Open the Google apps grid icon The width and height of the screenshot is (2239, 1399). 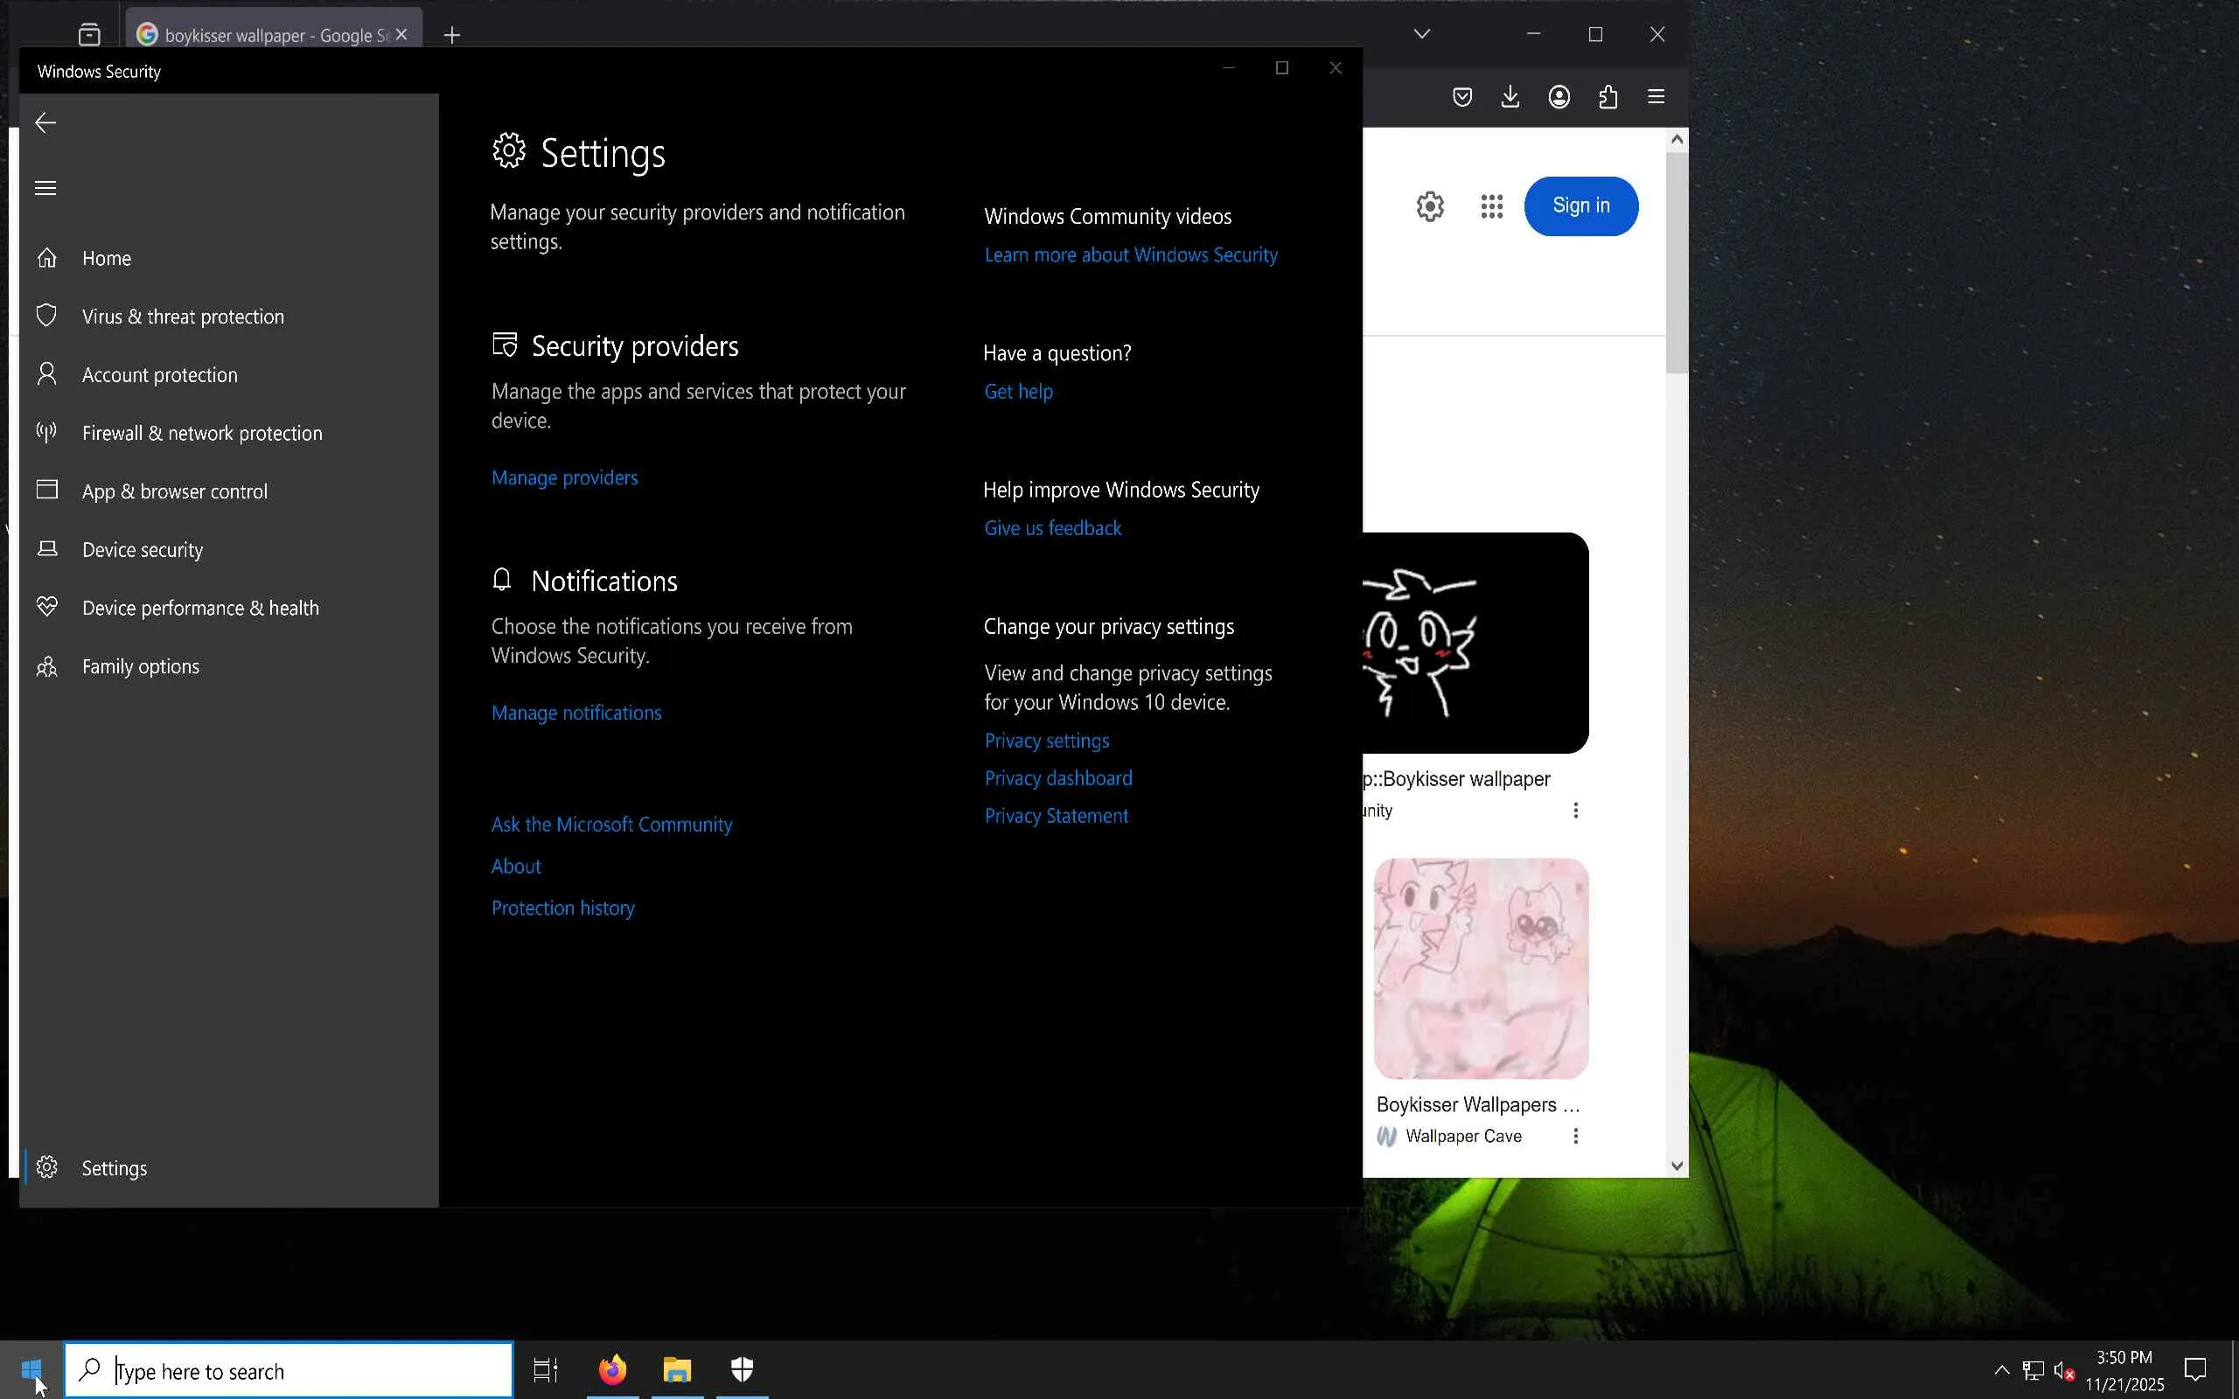(x=1490, y=206)
